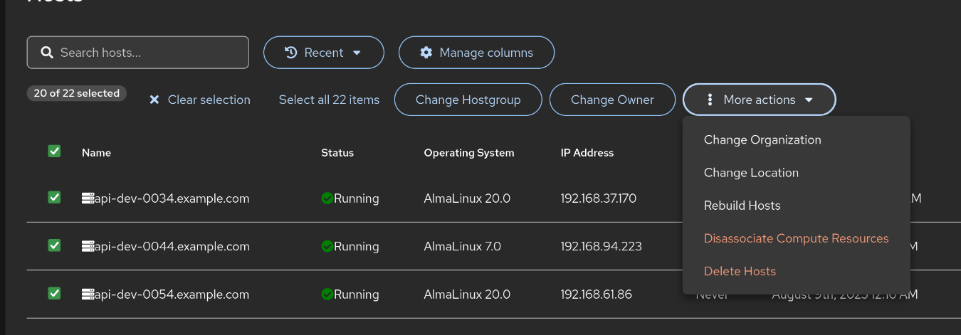Focus the Search hosts input field
Screen dimensions: 961x335
click(149, 53)
